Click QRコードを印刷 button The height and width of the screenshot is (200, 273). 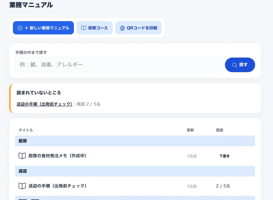pyautogui.click(x=139, y=28)
